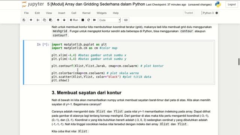Click the plt.show() code line
240x135 pixels.
tap(60, 80)
